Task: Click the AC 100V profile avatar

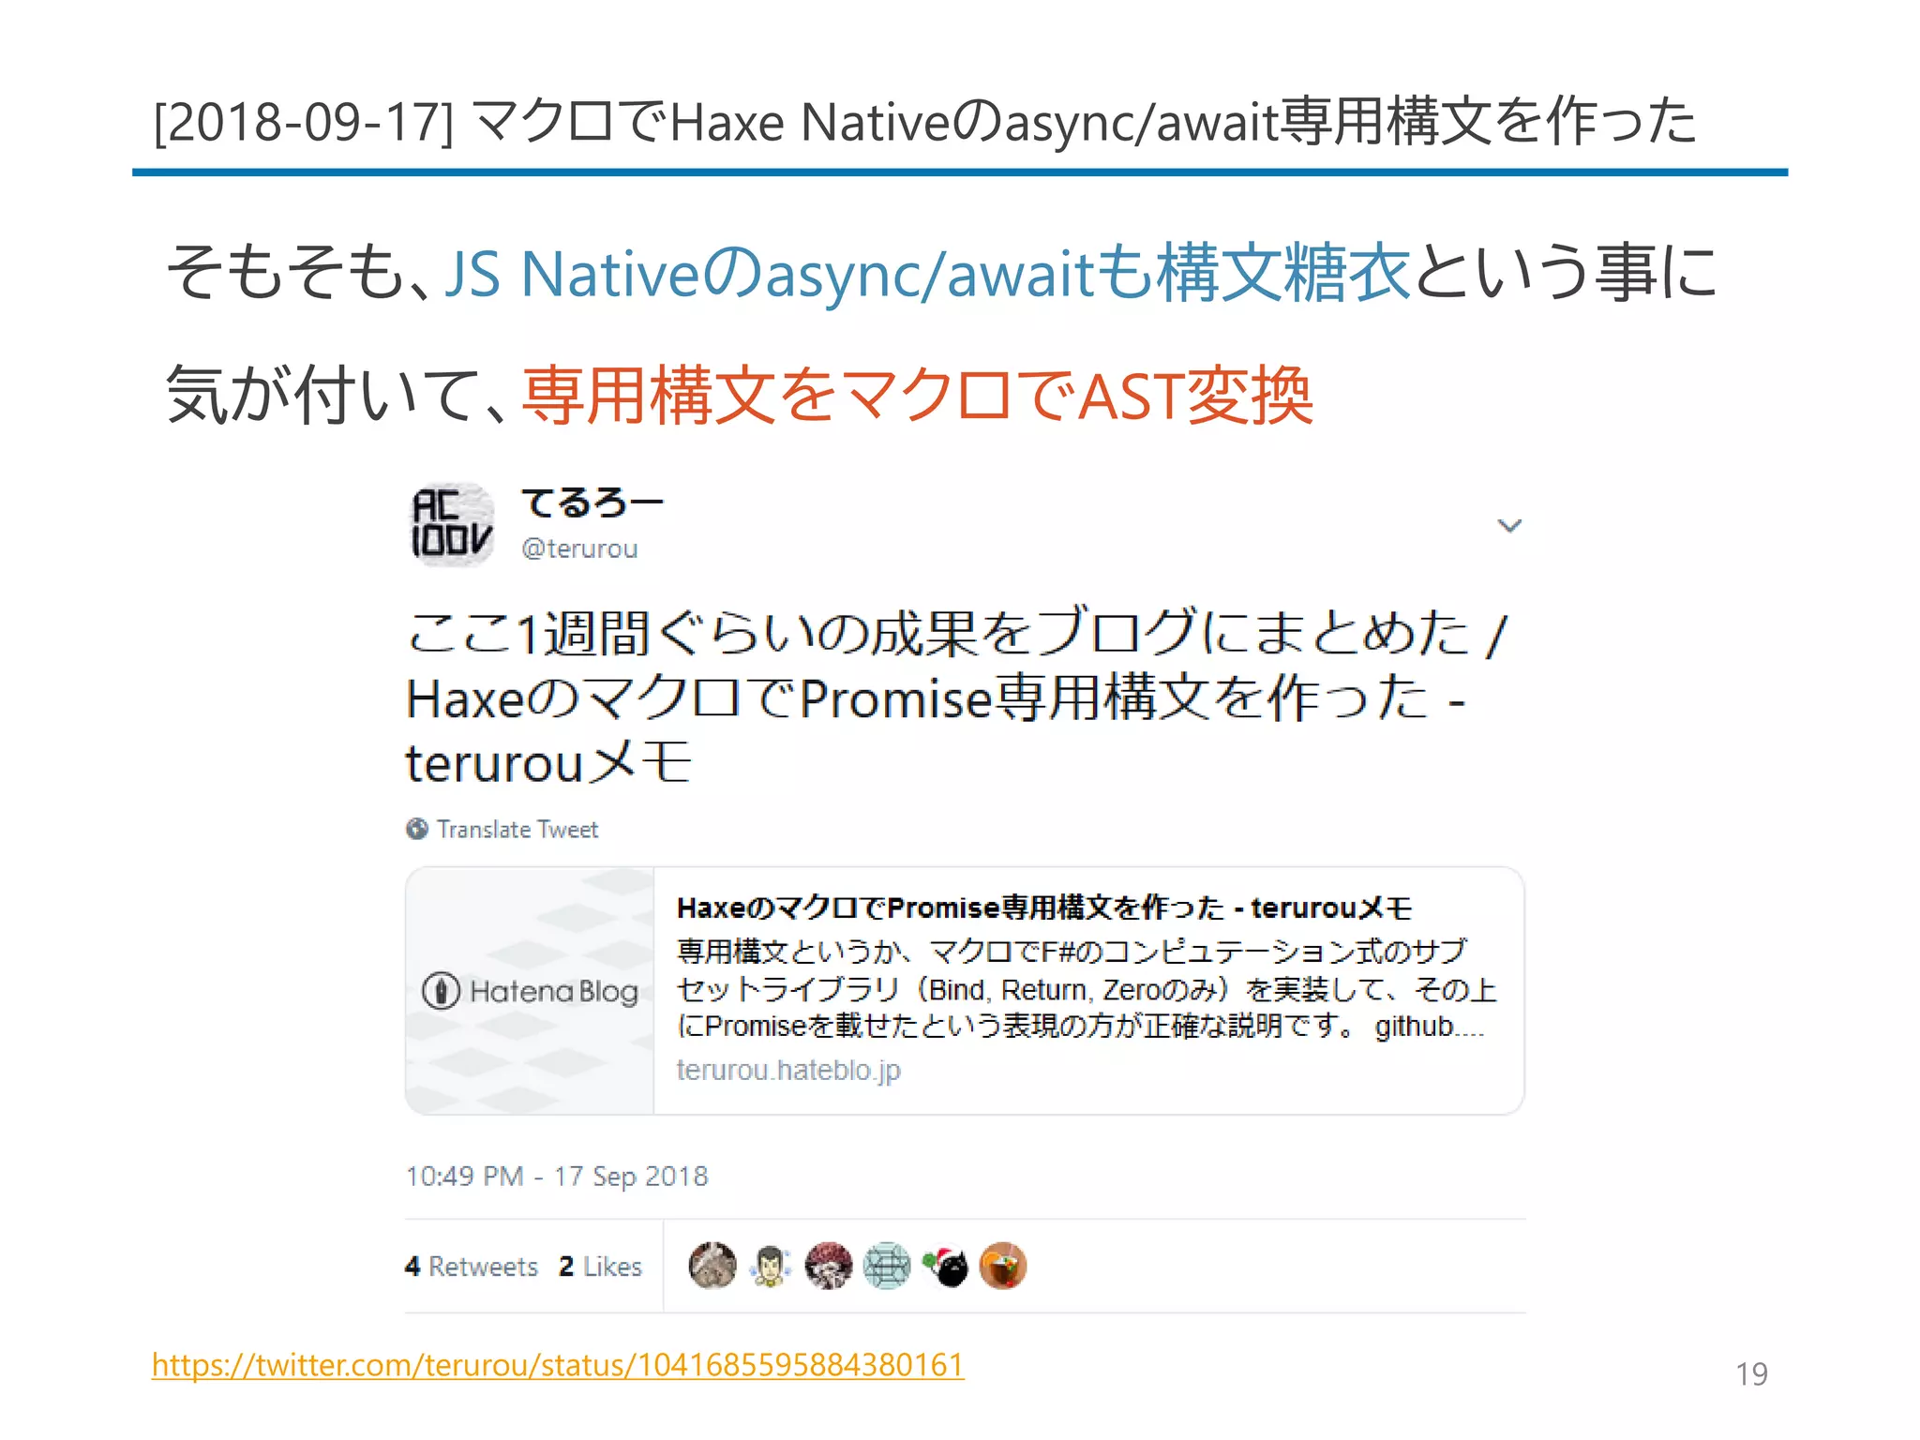Action: coord(452,525)
